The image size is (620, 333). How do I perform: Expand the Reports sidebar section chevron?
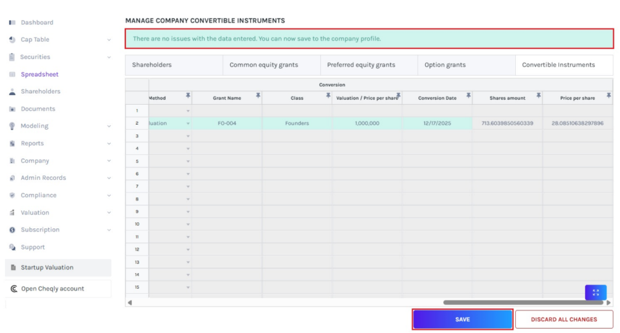pyautogui.click(x=109, y=143)
